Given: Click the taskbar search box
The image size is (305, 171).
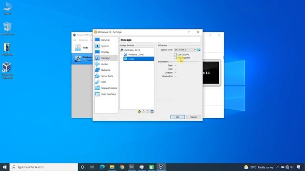Looking at the screenshot, I should 43,167.
